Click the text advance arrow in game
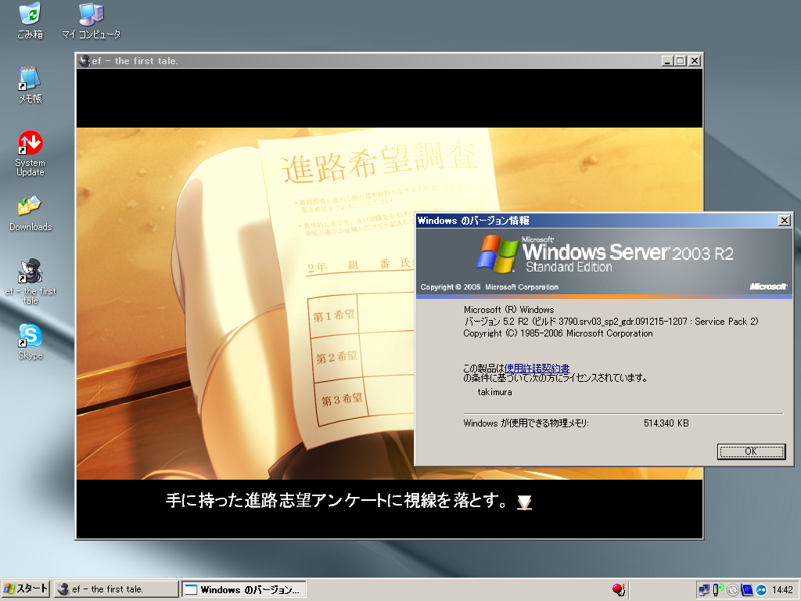This screenshot has width=801, height=601. coord(525,502)
